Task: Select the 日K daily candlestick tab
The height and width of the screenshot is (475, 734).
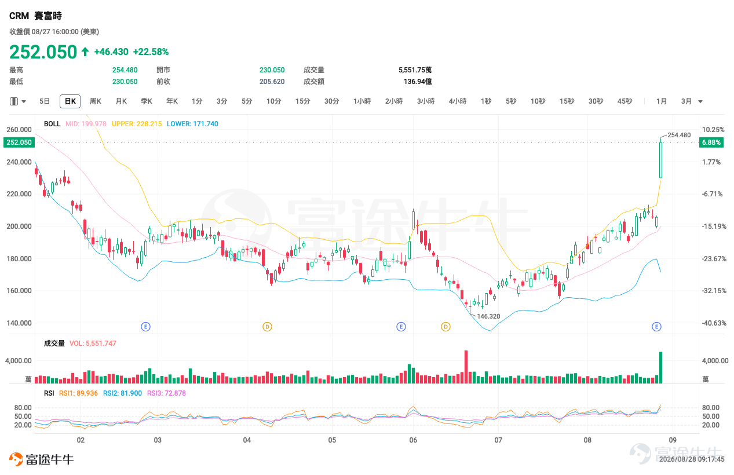Action: point(70,101)
